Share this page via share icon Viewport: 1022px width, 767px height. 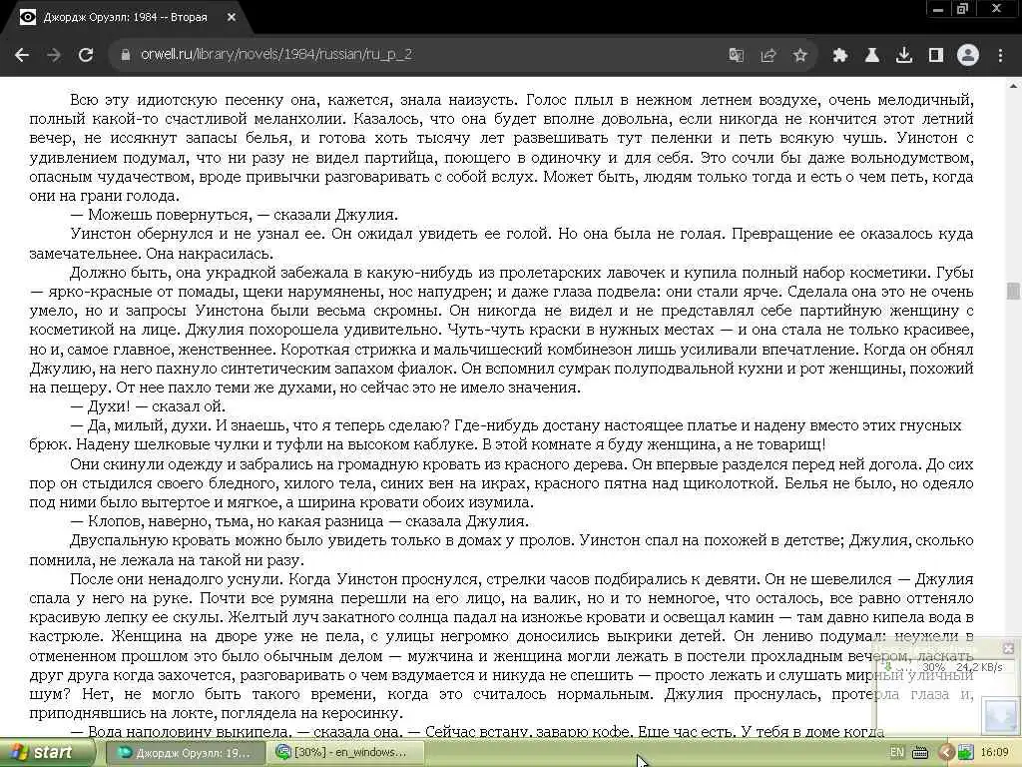[x=768, y=56]
